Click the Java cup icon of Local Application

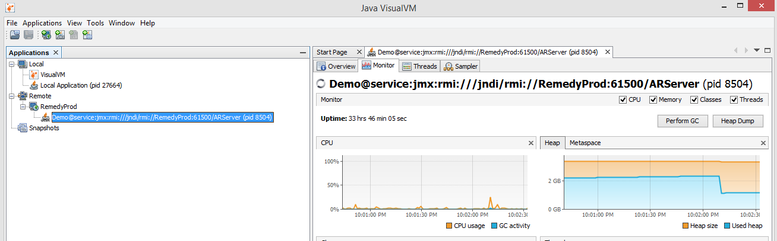[34, 85]
